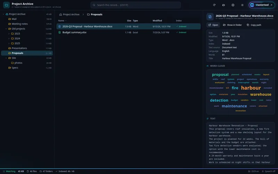Select the Old projects folder
Viewport: 278px width, 174px height.
[x=27, y=29]
